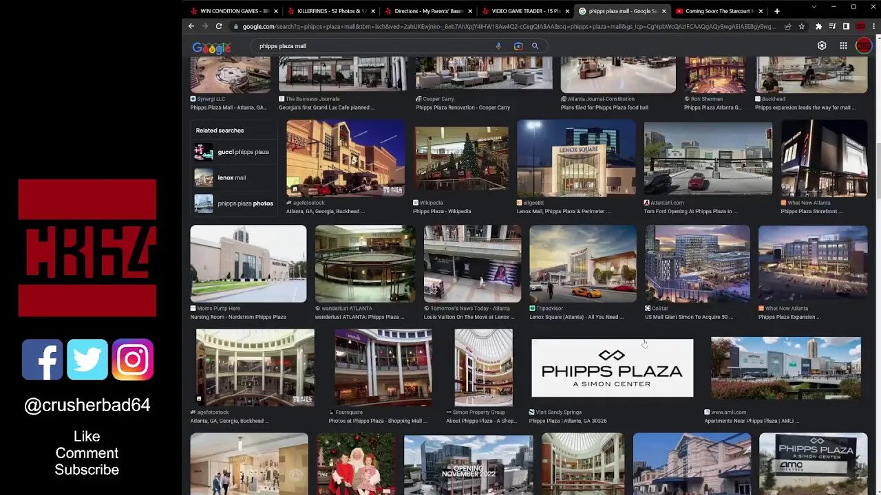Open the Phipps Plaza - Wikipedia caption link

point(442,212)
